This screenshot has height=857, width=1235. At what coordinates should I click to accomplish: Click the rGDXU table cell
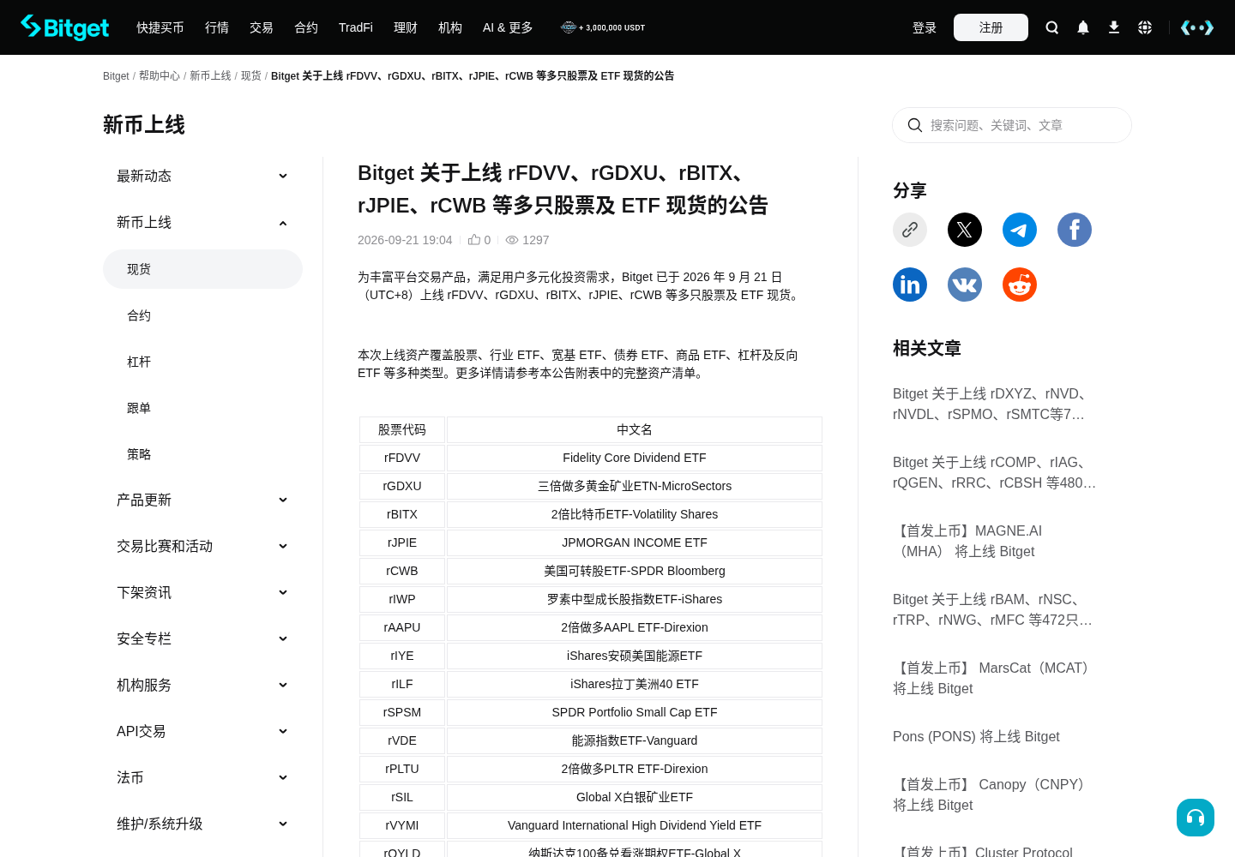[x=402, y=486]
